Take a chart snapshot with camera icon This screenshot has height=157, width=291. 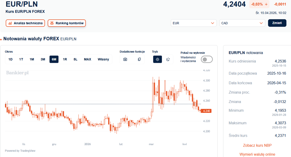click(x=125, y=59)
